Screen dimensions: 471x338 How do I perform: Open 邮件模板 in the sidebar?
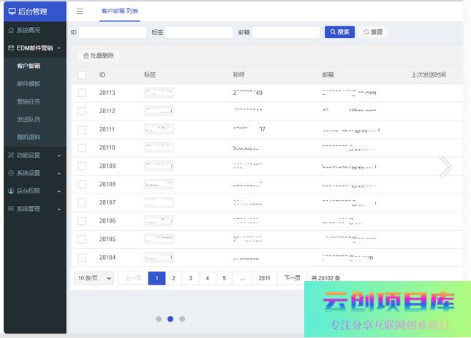[35, 84]
